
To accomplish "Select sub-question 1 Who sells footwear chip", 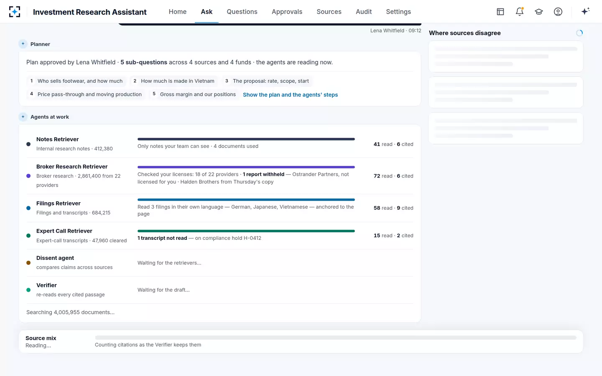I will (x=77, y=81).
